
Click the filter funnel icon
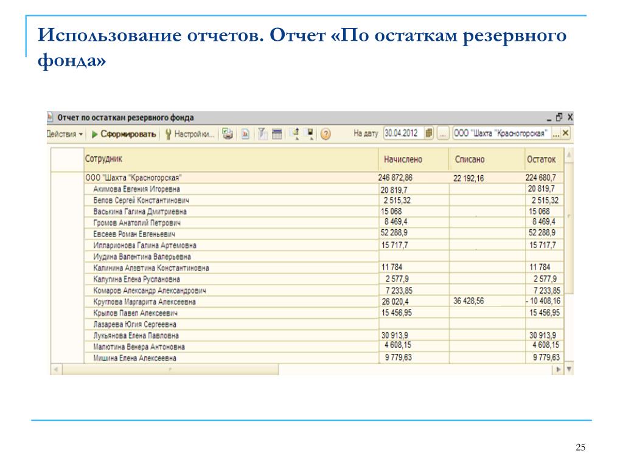click(262, 134)
